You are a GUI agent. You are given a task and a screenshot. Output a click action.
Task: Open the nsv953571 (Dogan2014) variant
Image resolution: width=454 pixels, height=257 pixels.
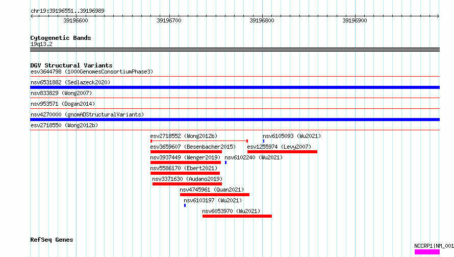coord(63,104)
